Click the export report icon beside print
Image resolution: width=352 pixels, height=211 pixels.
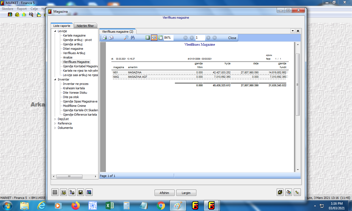pos(111,38)
